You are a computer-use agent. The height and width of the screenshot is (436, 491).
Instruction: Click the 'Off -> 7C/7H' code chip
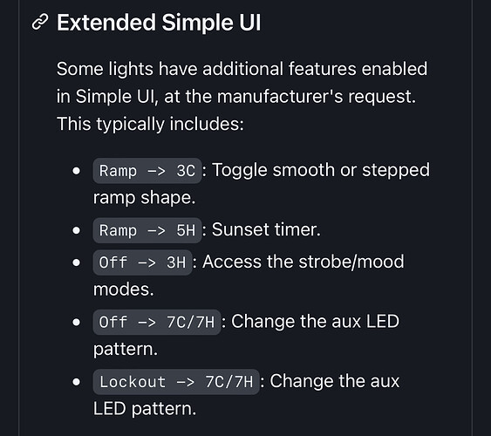157,322
